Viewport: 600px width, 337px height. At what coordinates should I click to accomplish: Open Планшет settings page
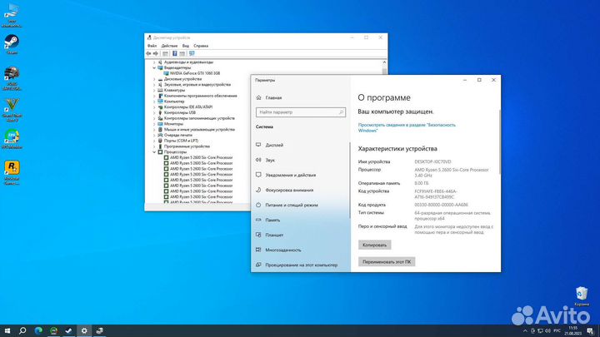[x=274, y=235]
